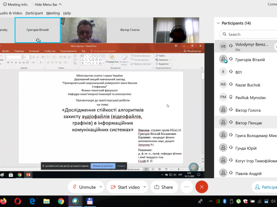The height and width of the screenshot is (207, 277).
Task: Open audio options arrow next to Unmute
Action: pos(101,187)
